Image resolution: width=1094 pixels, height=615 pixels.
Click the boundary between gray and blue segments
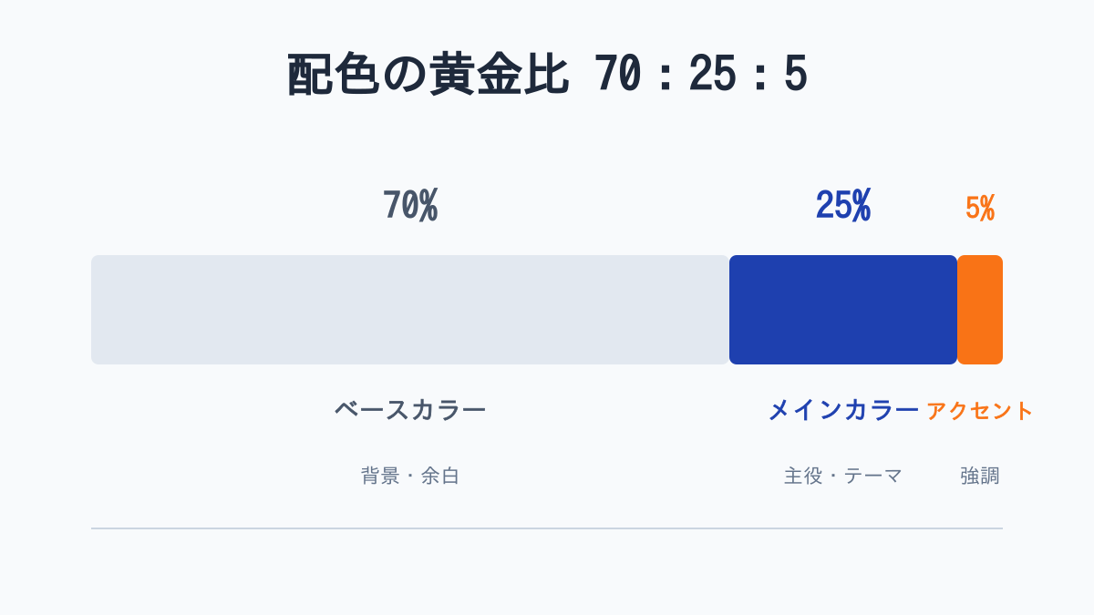point(729,310)
